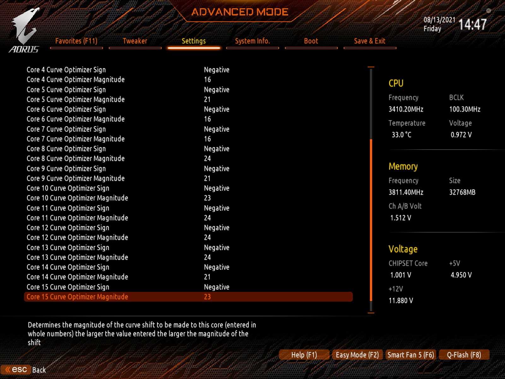Image resolution: width=505 pixels, height=379 pixels.
Task: Click BCLK 100.30MHz value
Action: (465, 109)
